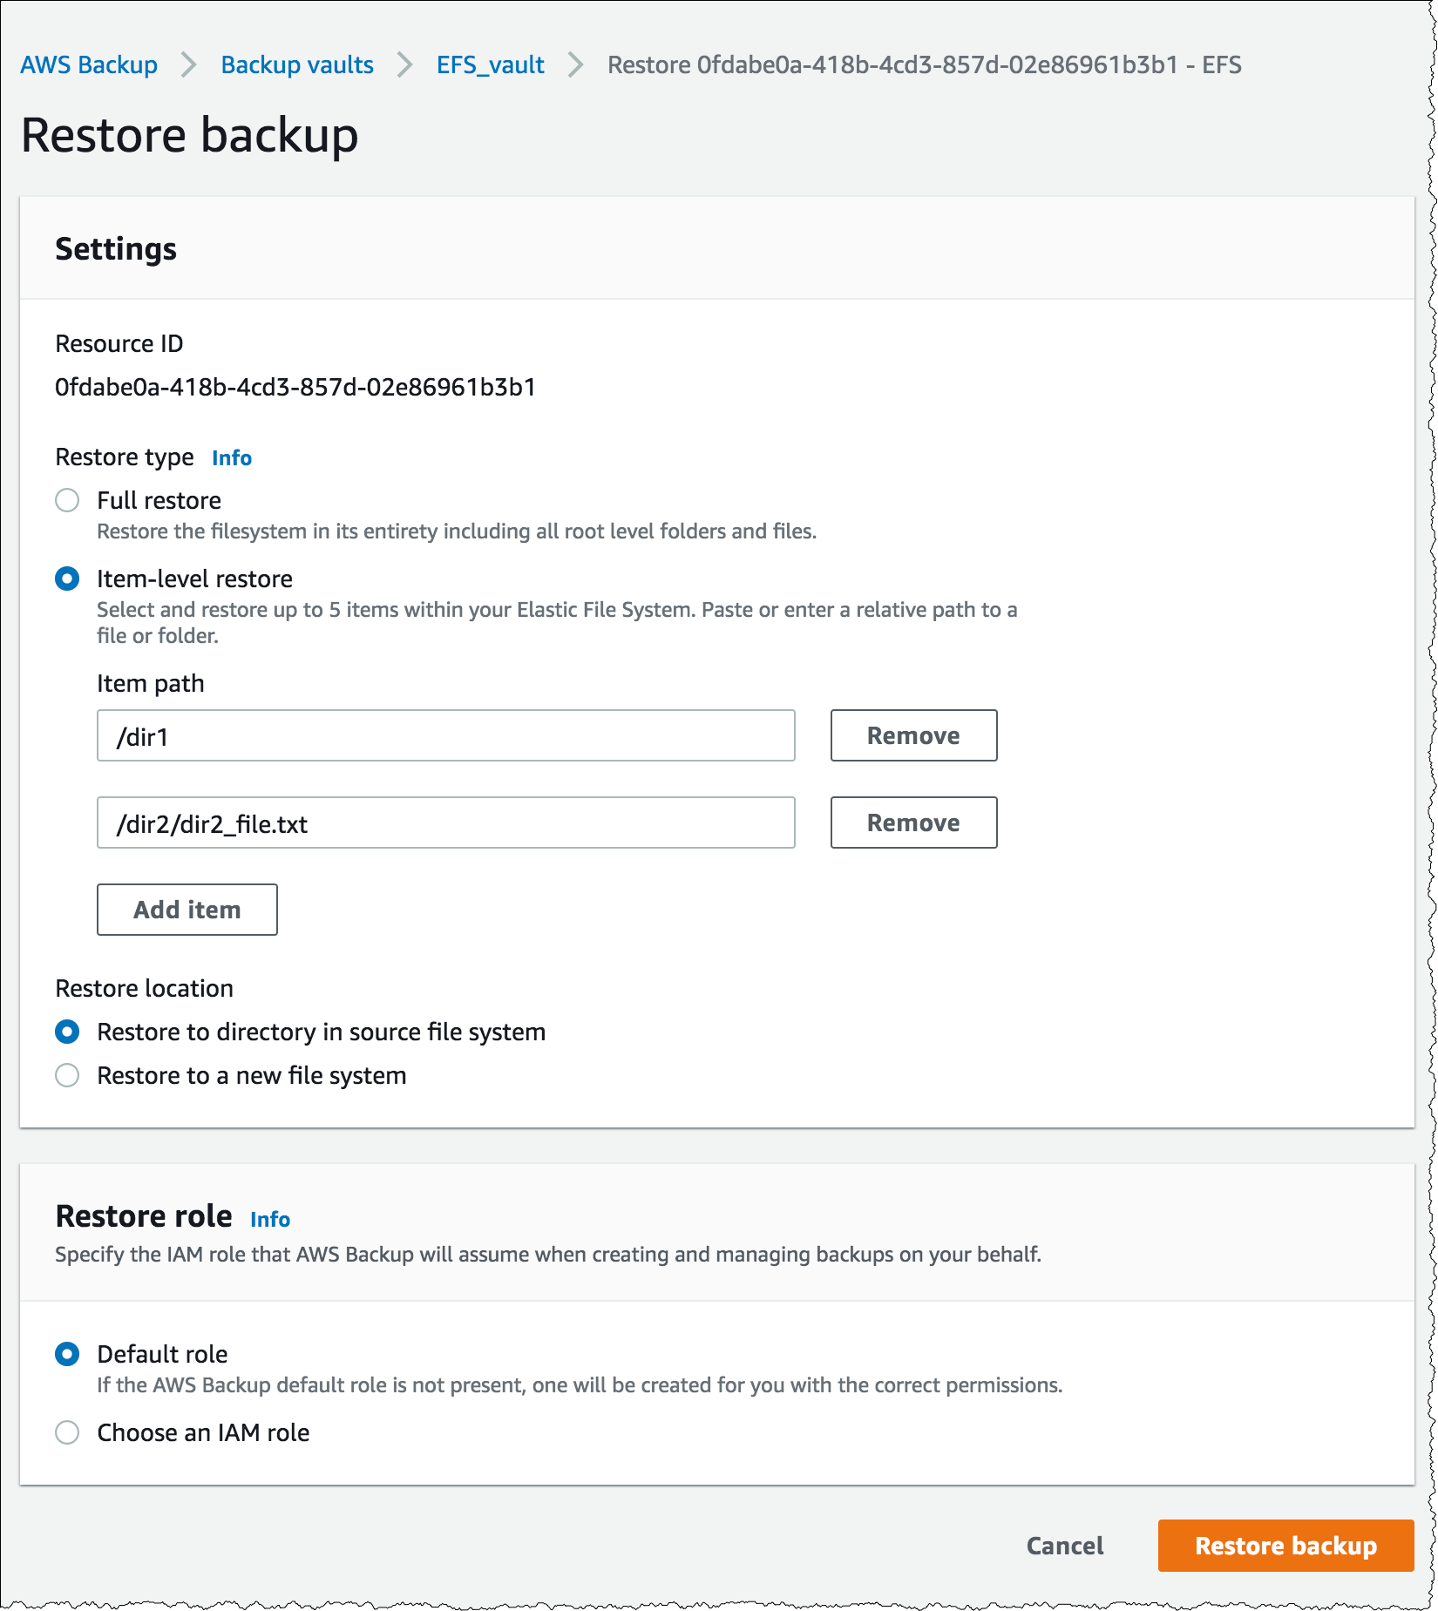
Task: Click the Restore location label
Action: click(145, 988)
